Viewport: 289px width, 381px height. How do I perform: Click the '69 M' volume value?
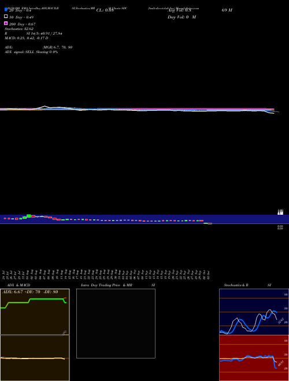227,10
